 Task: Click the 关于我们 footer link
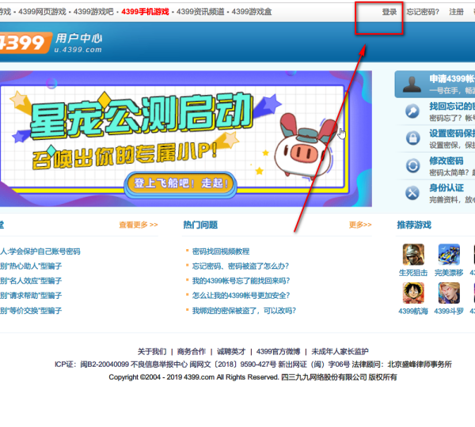[x=152, y=352]
